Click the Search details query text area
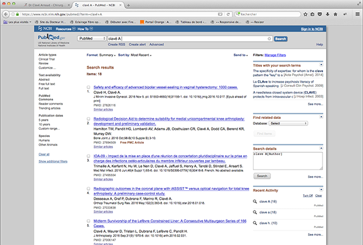The image size is (363, 245). [288, 161]
